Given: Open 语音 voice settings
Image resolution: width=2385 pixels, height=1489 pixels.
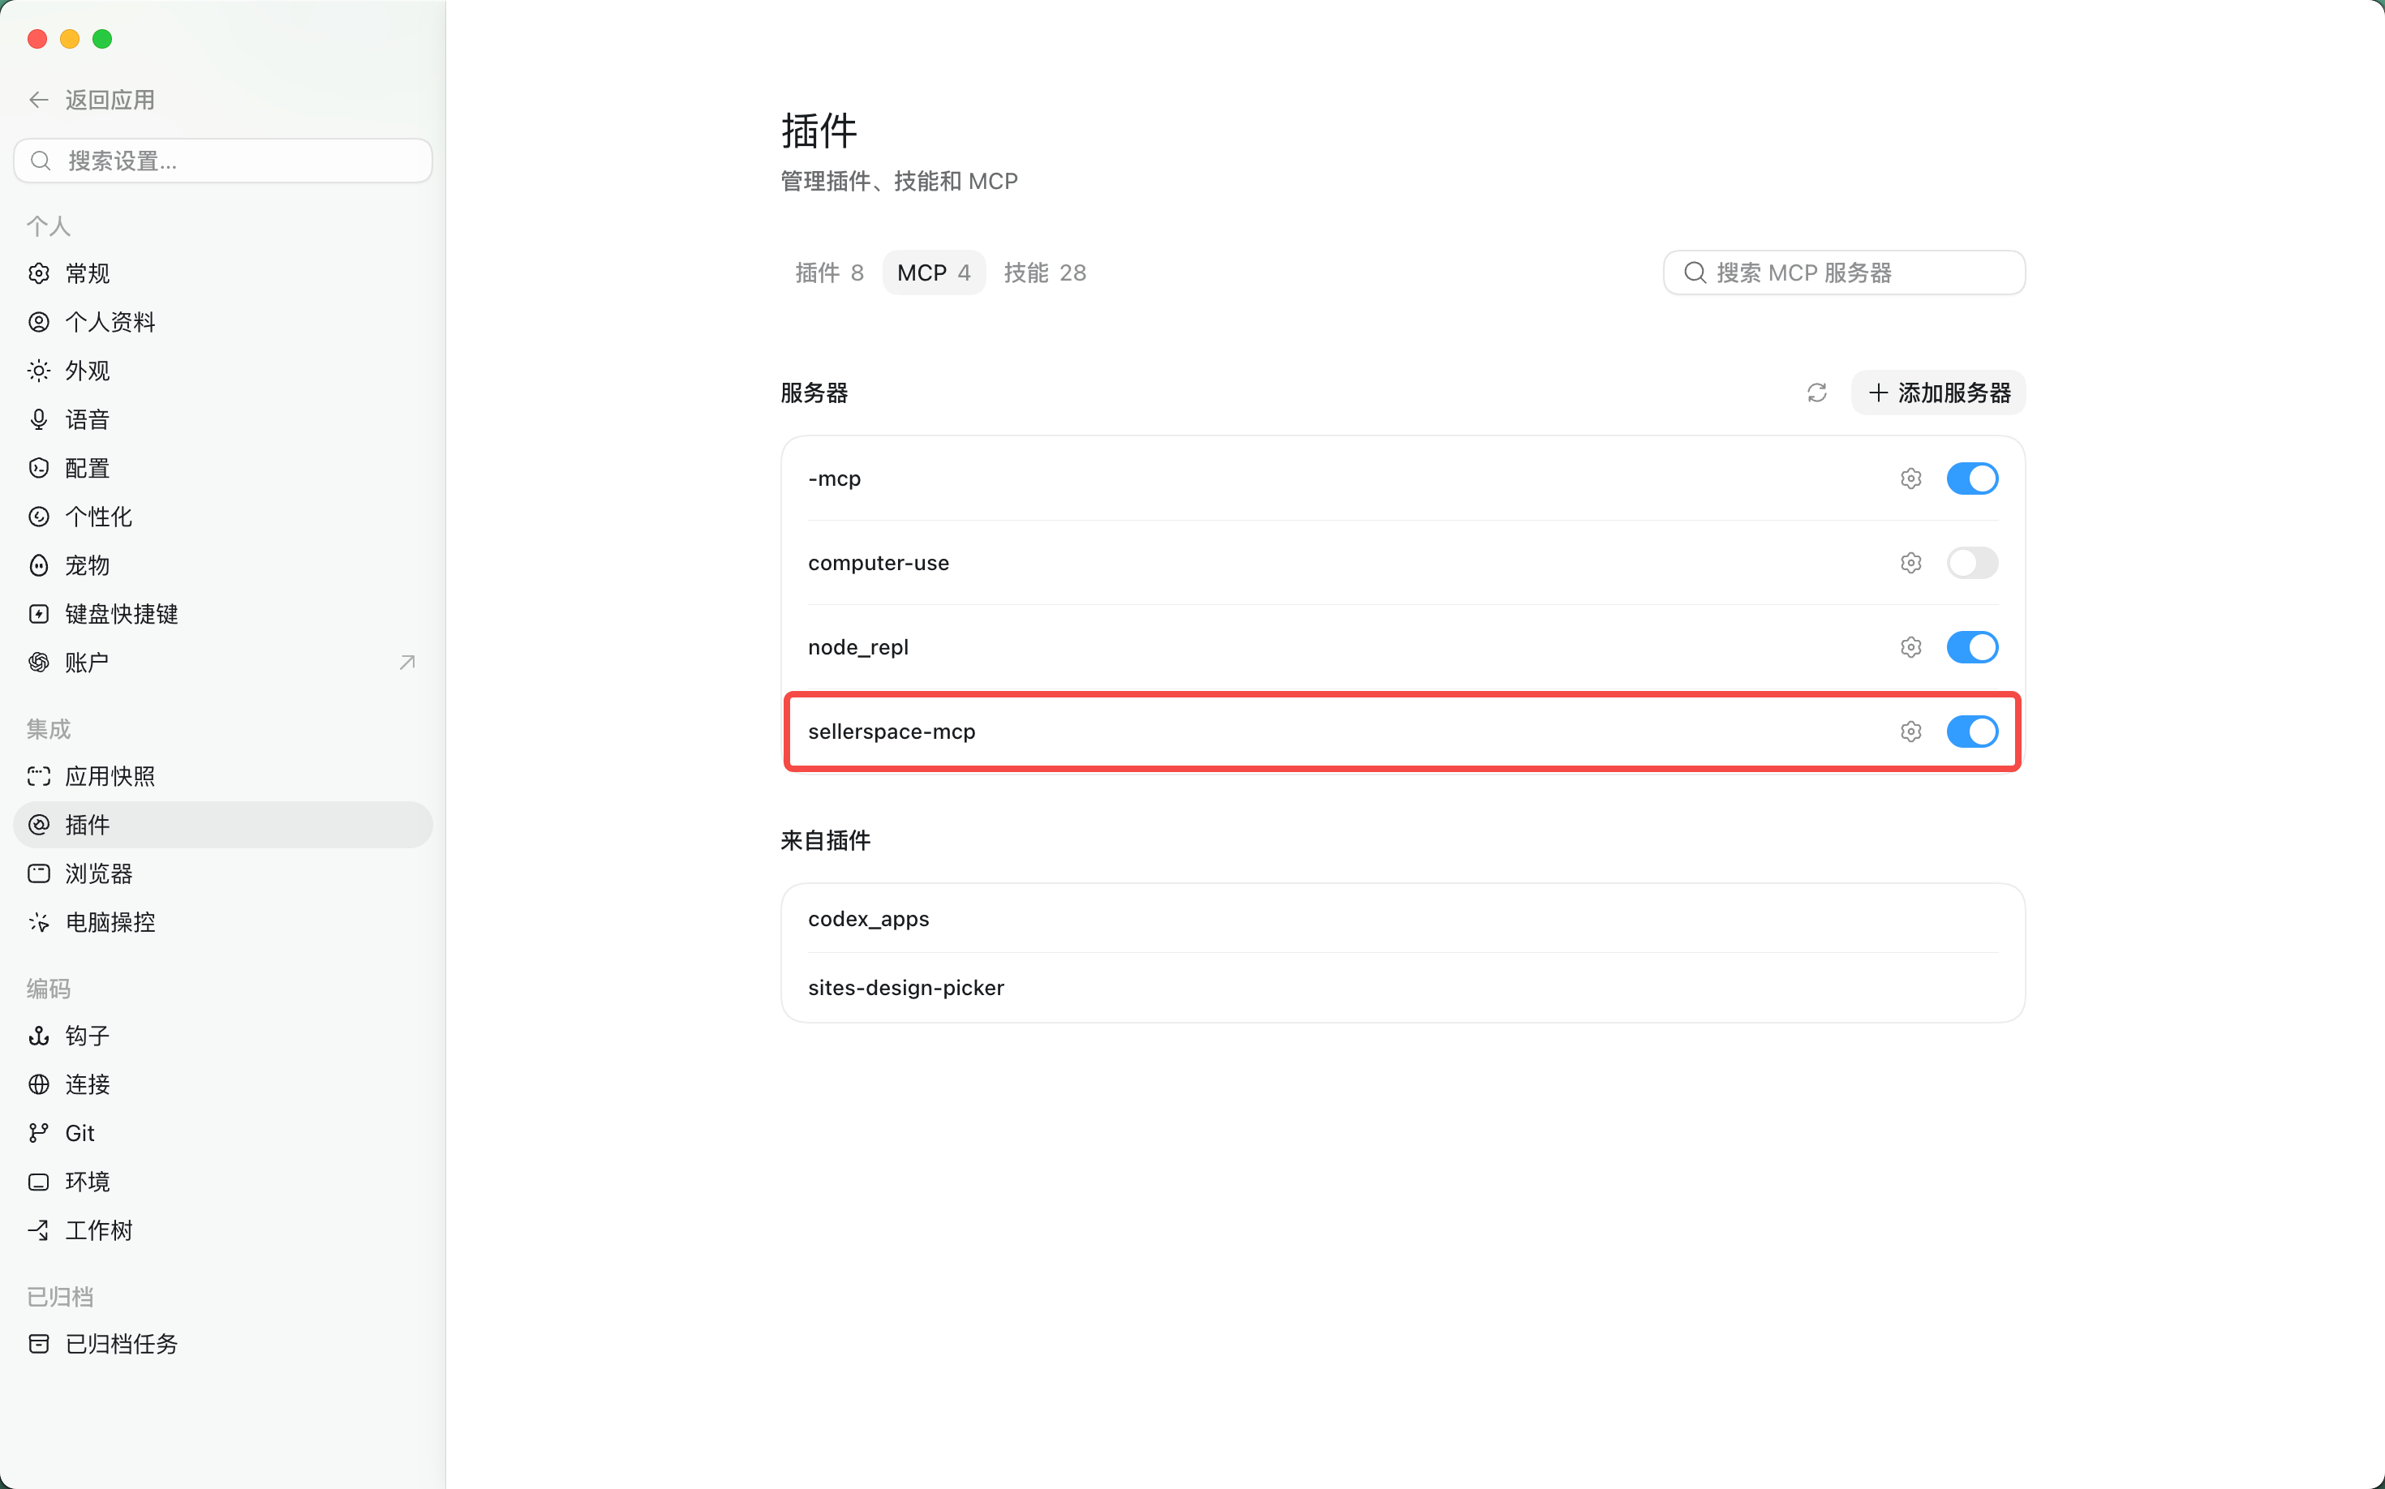Looking at the screenshot, I should [222, 419].
